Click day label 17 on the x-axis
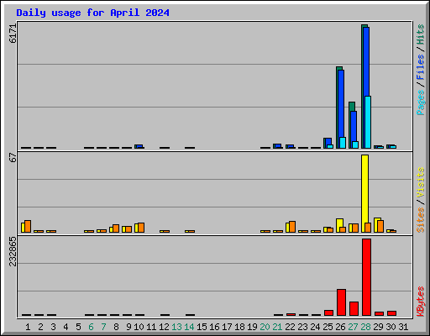The height and width of the screenshot is (336, 430). click(x=227, y=327)
